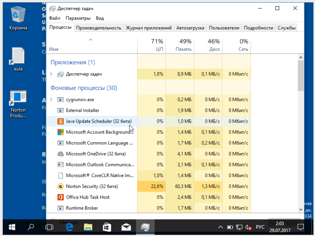Click the network tray icon
Image resolution: width=315 pixels, height=236 pixels.
click(x=239, y=227)
